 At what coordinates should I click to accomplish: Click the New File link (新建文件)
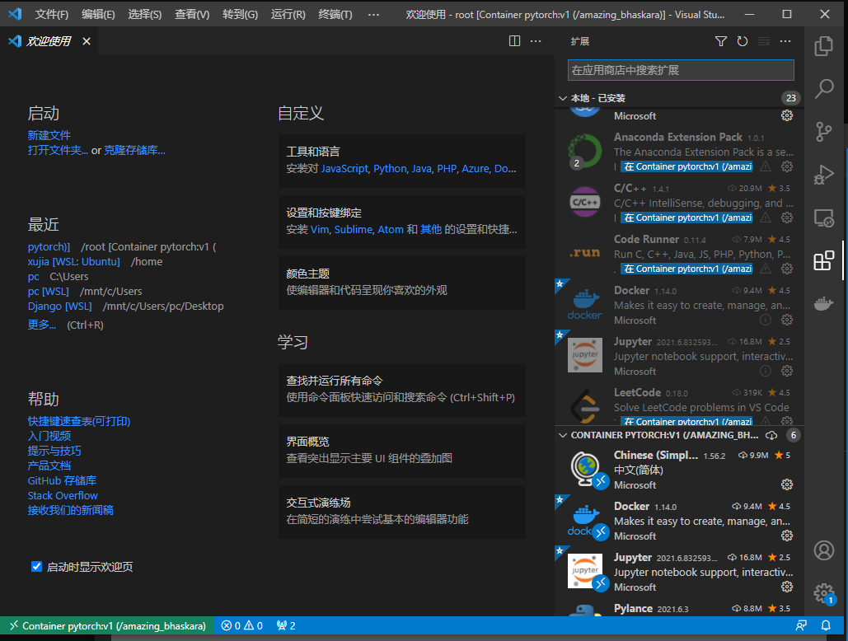click(x=49, y=135)
